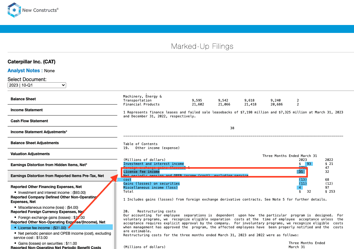
Task: Expand Earnings Distortion from Hidden Items, Net
Action: 62,165
